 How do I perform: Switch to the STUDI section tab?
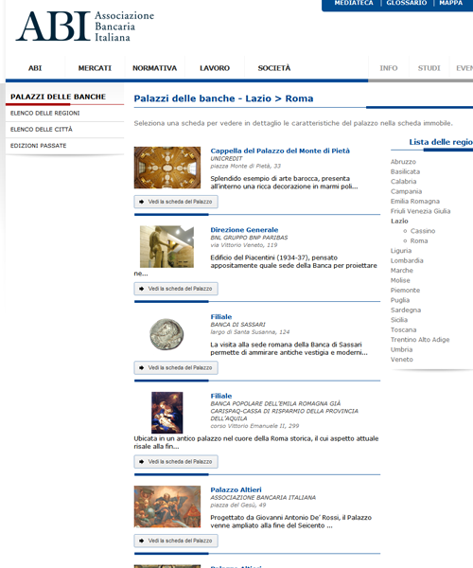click(429, 68)
